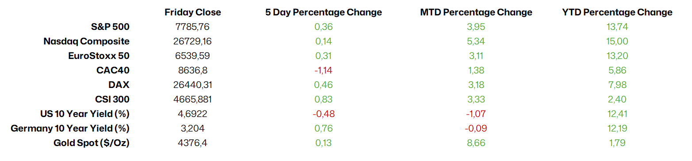Select the CAC40 negative -1,14 value
The image size is (692, 161).
click(x=323, y=70)
